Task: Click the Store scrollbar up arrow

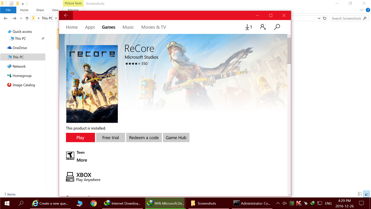Action: click(x=289, y=36)
